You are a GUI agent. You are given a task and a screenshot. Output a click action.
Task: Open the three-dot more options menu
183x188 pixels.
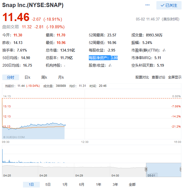147,5
